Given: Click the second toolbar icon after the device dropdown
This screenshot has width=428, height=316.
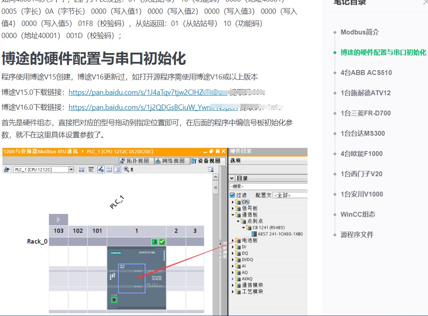Looking at the screenshot, I should click(91, 170).
